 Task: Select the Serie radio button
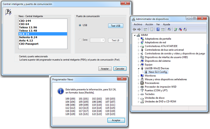point(80,40)
